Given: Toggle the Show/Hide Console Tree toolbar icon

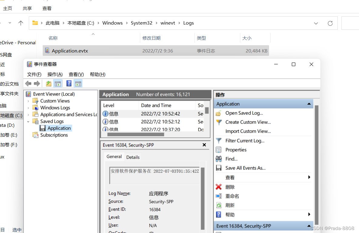Looking at the screenshot, I should click(58, 84).
